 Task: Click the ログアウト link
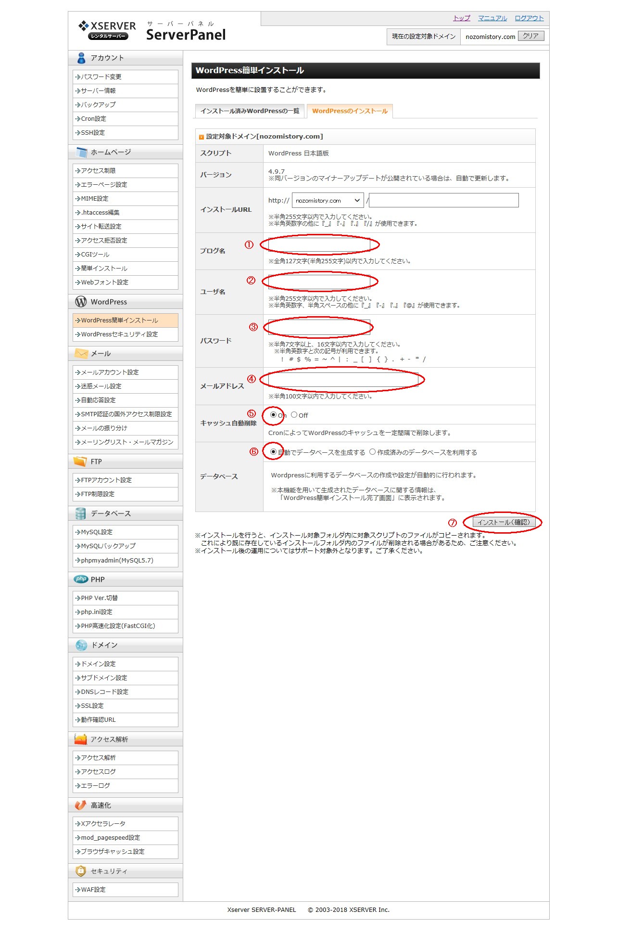click(x=529, y=18)
